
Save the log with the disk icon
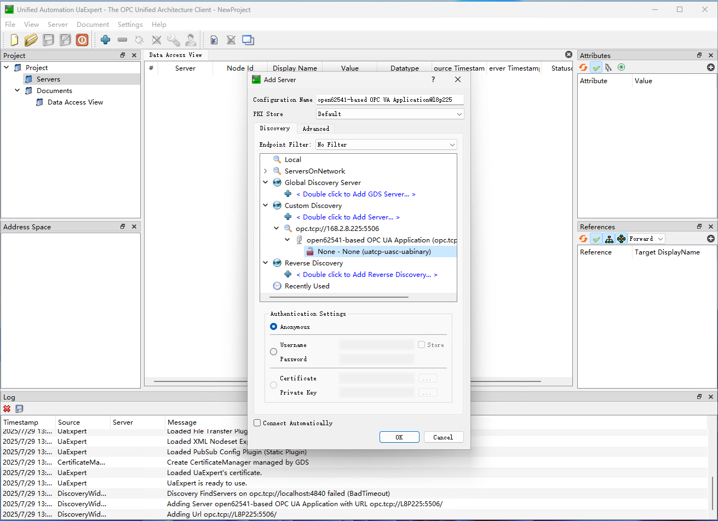pyautogui.click(x=19, y=409)
